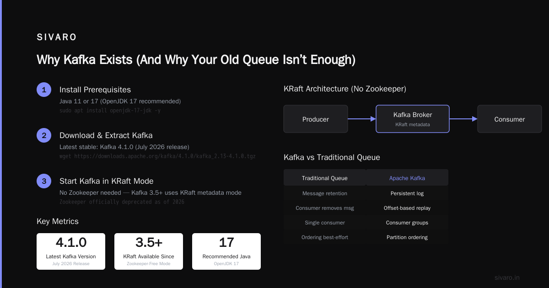Open the '3.5+ KRaft Available Since' metric card
Image resolution: width=549 pixels, height=288 pixels.
point(149,251)
